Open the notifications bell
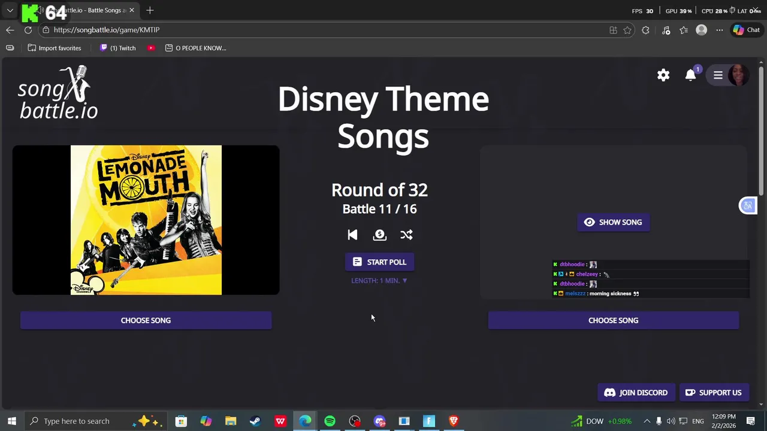The height and width of the screenshot is (431, 767). (x=691, y=75)
